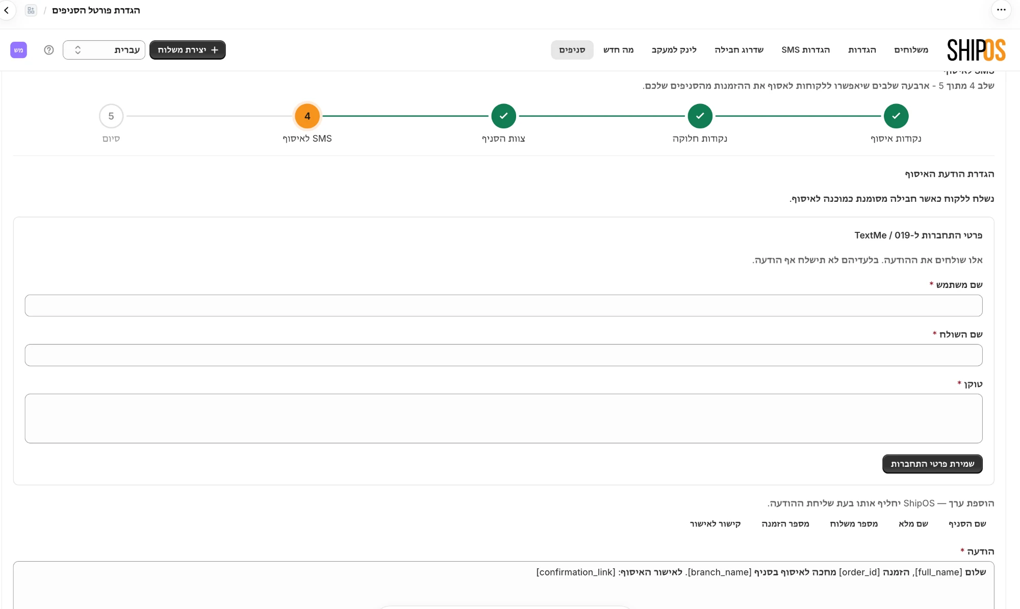Click the הגדרת הודעת האיסוף heading
Image resolution: width=1020 pixels, height=609 pixels.
[950, 174]
